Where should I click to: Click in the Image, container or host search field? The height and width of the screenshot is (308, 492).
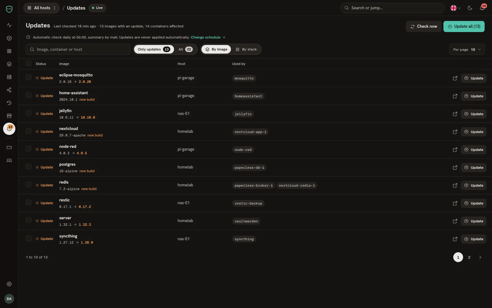point(78,49)
